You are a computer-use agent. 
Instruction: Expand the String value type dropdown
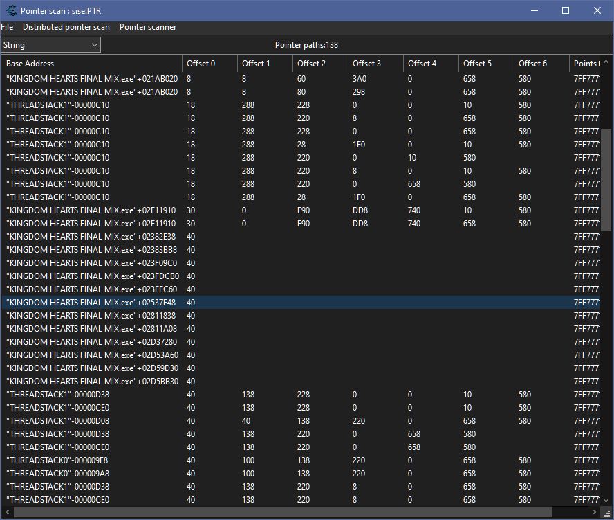point(95,45)
